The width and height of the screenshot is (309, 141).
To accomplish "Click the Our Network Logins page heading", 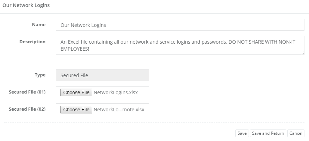I will tap(26, 5).
